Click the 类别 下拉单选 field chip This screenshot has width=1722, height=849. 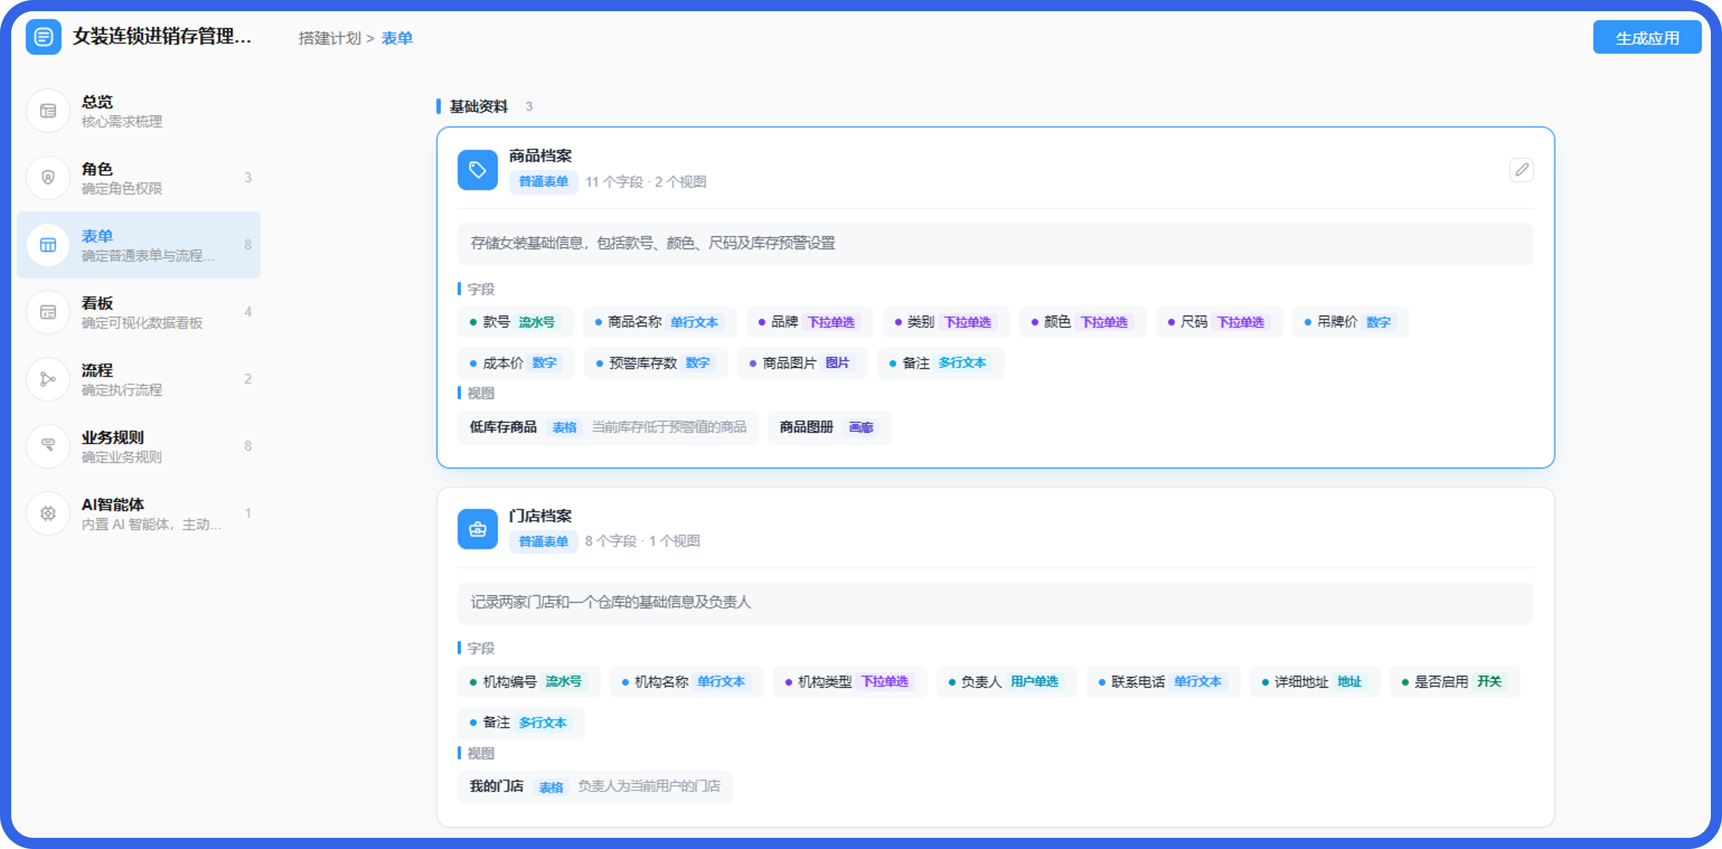(946, 322)
